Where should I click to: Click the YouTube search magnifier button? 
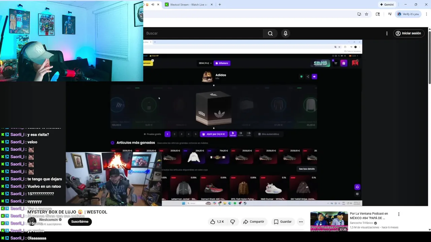click(270, 33)
